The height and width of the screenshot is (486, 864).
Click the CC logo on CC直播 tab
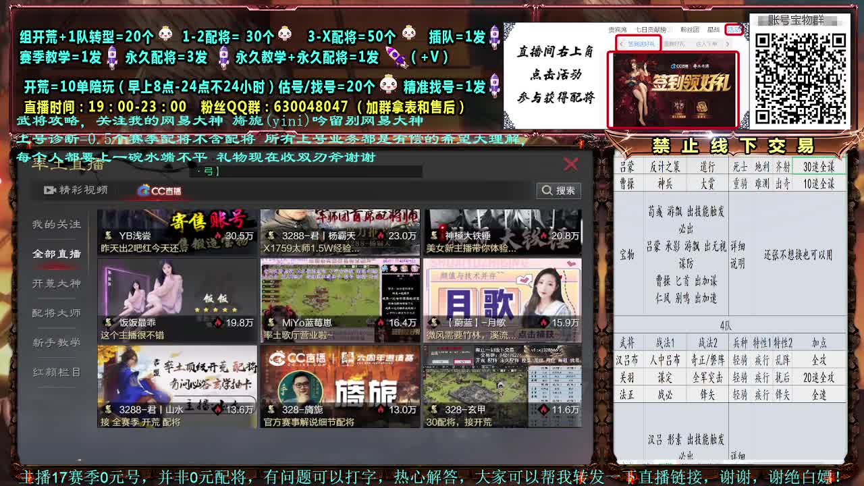click(144, 191)
